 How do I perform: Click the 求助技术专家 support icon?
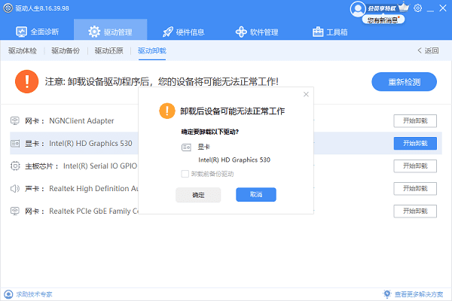pyautogui.click(x=8, y=294)
